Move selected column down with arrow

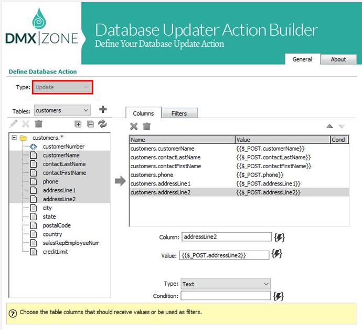pos(342,126)
